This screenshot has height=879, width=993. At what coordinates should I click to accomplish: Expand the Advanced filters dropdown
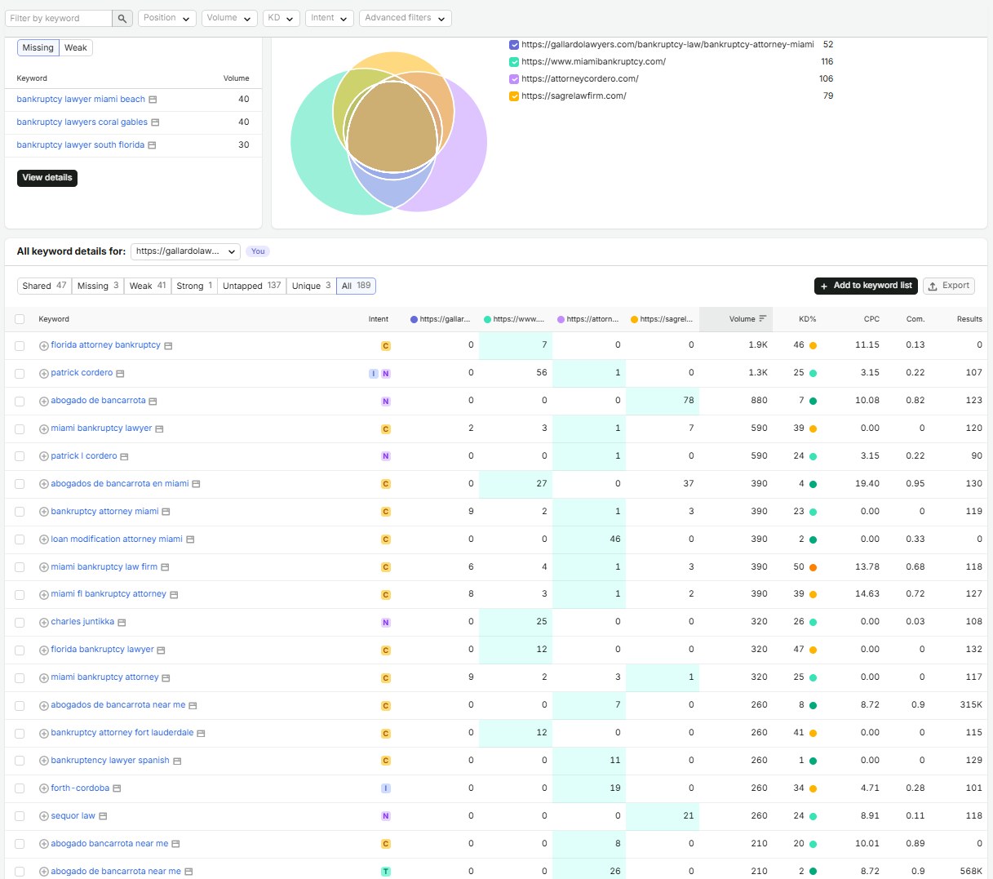coord(406,18)
